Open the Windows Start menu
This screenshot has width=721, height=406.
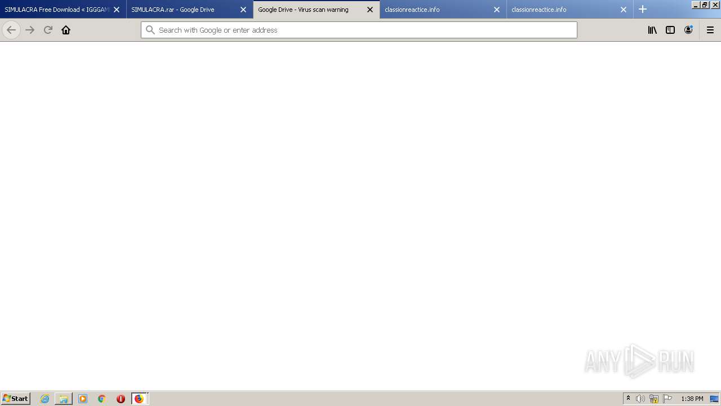click(x=15, y=398)
